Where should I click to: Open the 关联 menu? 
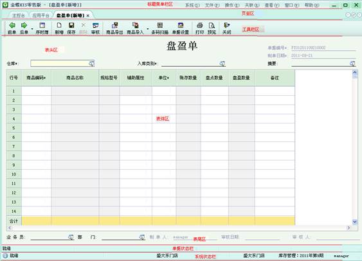click(252, 5)
